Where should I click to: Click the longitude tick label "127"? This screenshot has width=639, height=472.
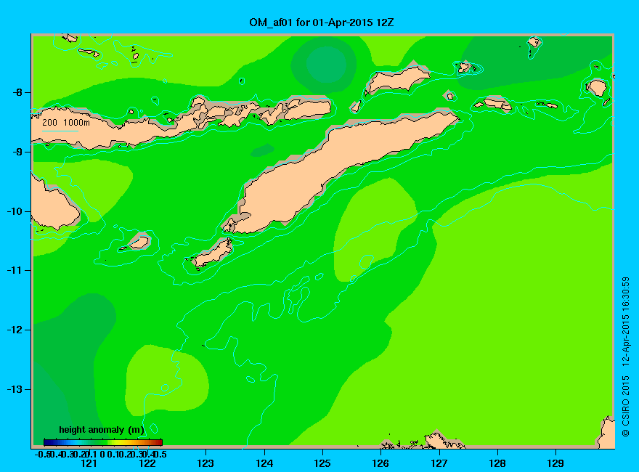point(439,463)
